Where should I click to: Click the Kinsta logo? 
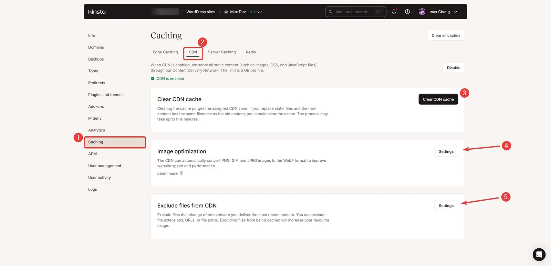click(x=97, y=12)
